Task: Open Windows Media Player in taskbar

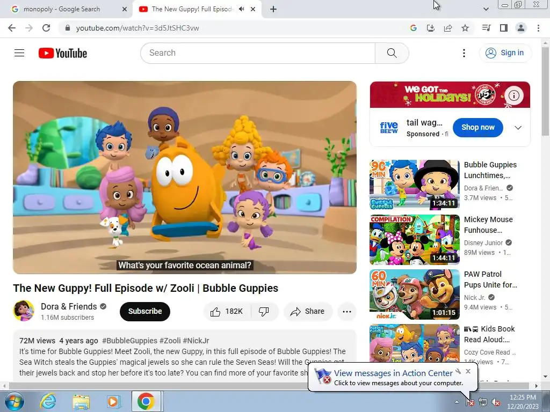Action: pos(114,401)
